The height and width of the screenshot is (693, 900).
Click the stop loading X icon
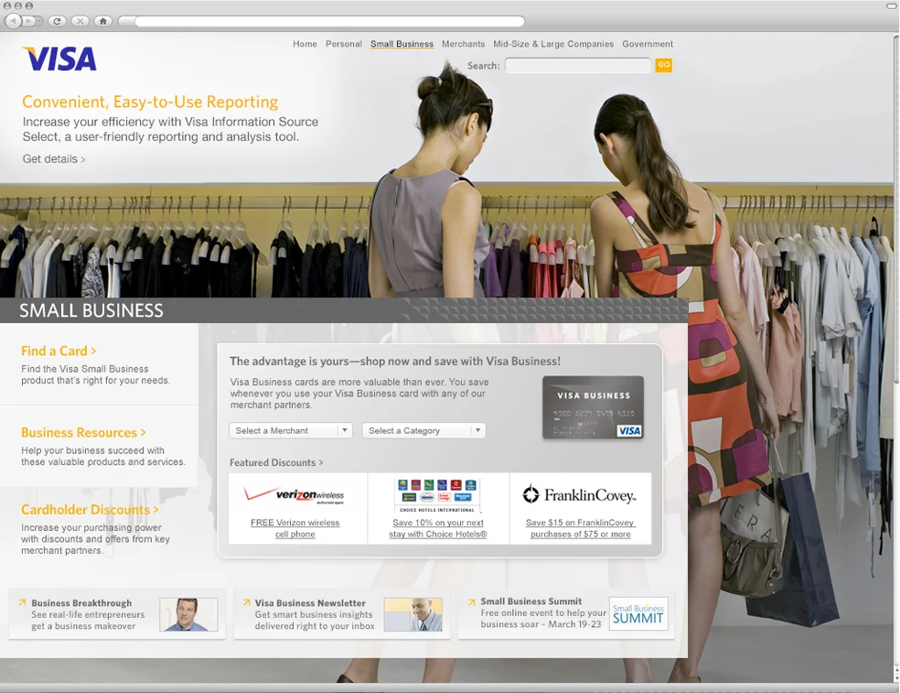click(x=80, y=21)
